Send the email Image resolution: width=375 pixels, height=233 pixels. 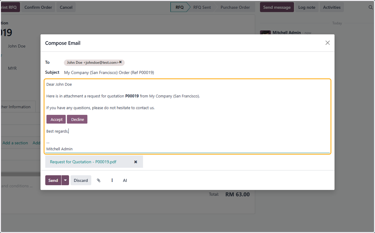(53, 180)
